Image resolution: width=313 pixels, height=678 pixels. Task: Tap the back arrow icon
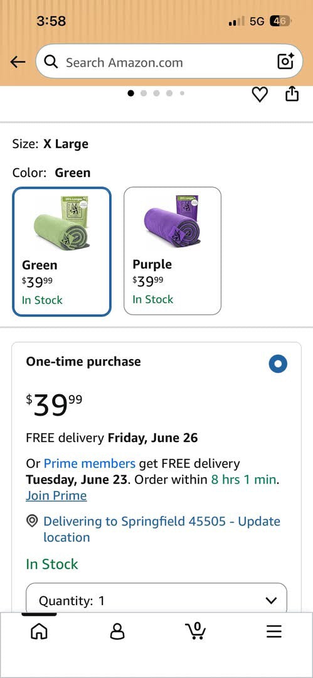[x=18, y=62]
